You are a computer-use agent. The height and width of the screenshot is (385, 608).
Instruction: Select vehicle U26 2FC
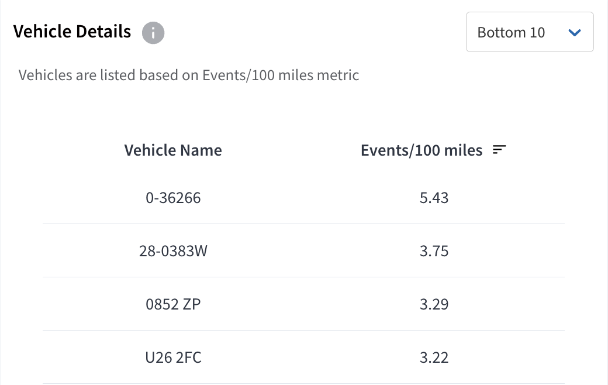(173, 357)
